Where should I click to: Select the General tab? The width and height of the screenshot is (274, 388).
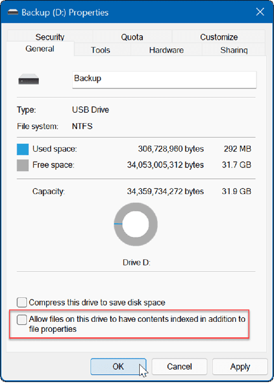40,49
